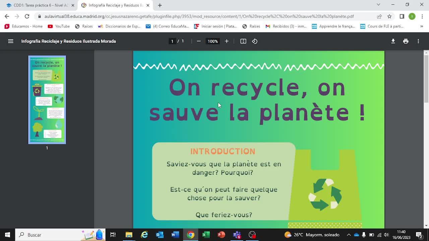Image resolution: width=429 pixels, height=241 pixels.
Task: Open Word from the taskbar
Action: click(x=175, y=235)
